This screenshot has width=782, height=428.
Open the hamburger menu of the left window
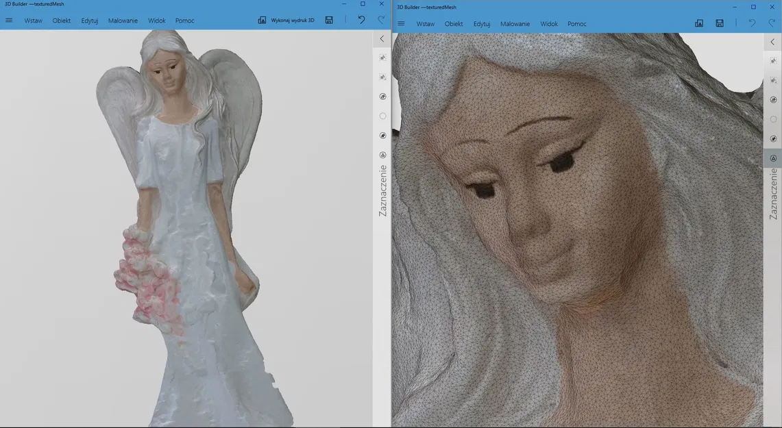[x=8, y=19]
